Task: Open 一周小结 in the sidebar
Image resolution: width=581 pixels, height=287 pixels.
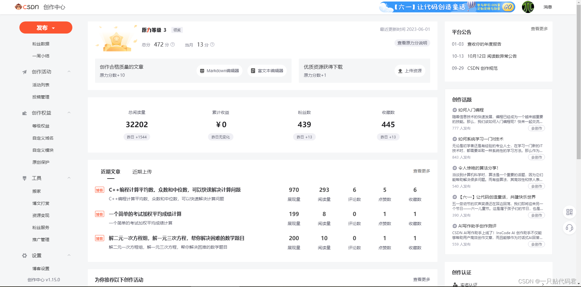Action: pyautogui.click(x=41, y=56)
